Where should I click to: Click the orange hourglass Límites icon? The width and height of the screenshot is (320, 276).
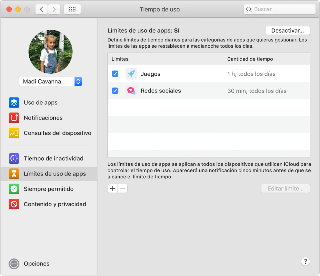tap(14, 174)
